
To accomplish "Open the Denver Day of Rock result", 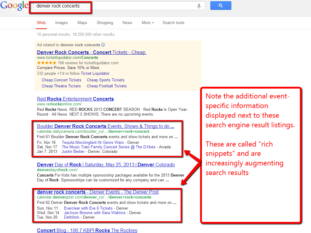I will (x=106, y=165).
